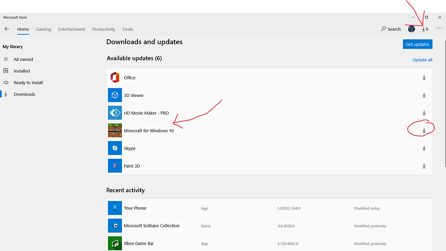The height and width of the screenshot is (251, 446).
Task: Minimize the Microsoft Store window
Action: tap(413, 17)
